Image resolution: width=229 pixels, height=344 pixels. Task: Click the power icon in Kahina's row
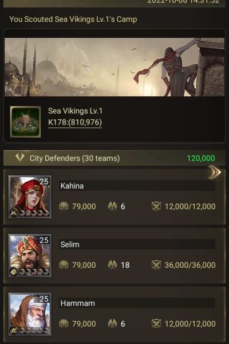[x=64, y=206]
